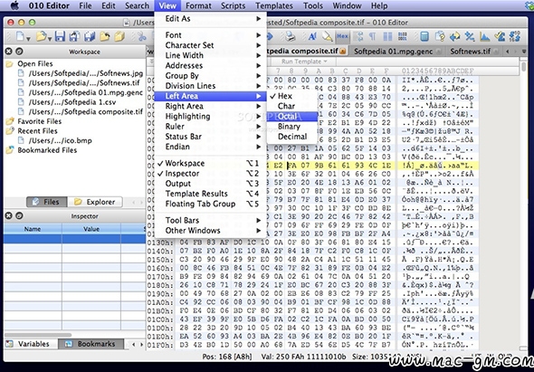Switch to the Bookmarks tab in Inspector

coord(91,344)
